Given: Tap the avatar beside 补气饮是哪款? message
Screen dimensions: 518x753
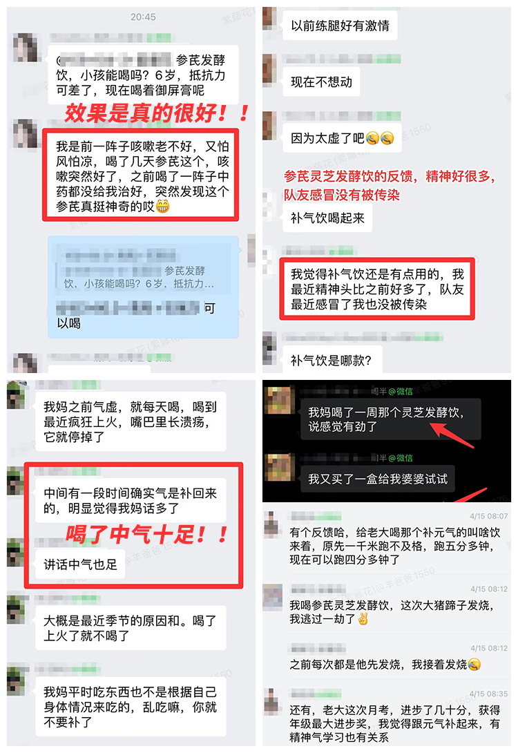Looking at the screenshot, I should click(x=269, y=347).
